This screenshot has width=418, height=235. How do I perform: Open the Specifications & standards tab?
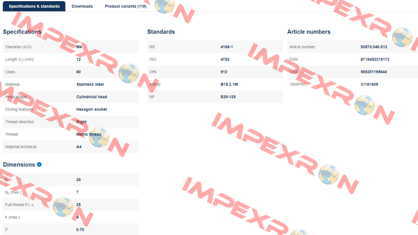(34, 6)
